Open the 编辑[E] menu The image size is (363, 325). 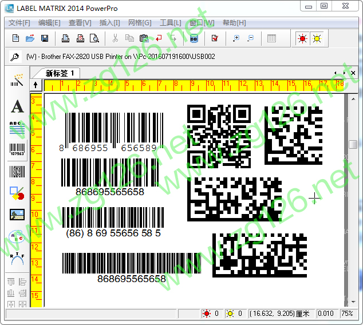pyautogui.click(x=49, y=23)
